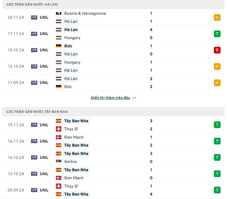
Task: Click the Serbia flag icon
Action: (59, 162)
